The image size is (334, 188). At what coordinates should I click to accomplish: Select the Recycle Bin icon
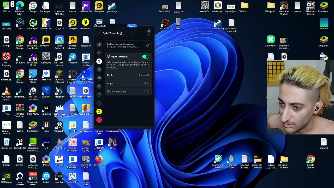pyautogui.click(x=7, y=143)
